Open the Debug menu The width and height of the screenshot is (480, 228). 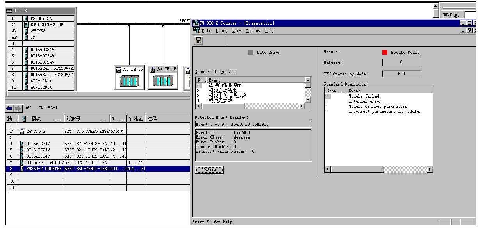(x=221, y=31)
